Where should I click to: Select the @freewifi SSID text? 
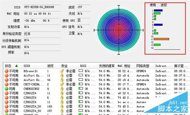(30, 71)
